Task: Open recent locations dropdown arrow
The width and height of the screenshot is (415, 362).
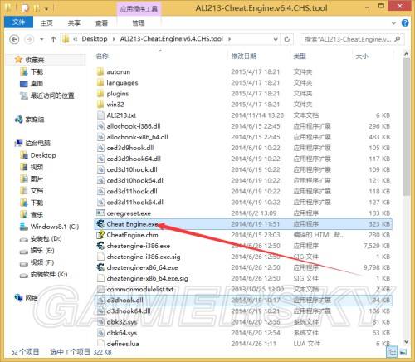Action: point(41,39)
